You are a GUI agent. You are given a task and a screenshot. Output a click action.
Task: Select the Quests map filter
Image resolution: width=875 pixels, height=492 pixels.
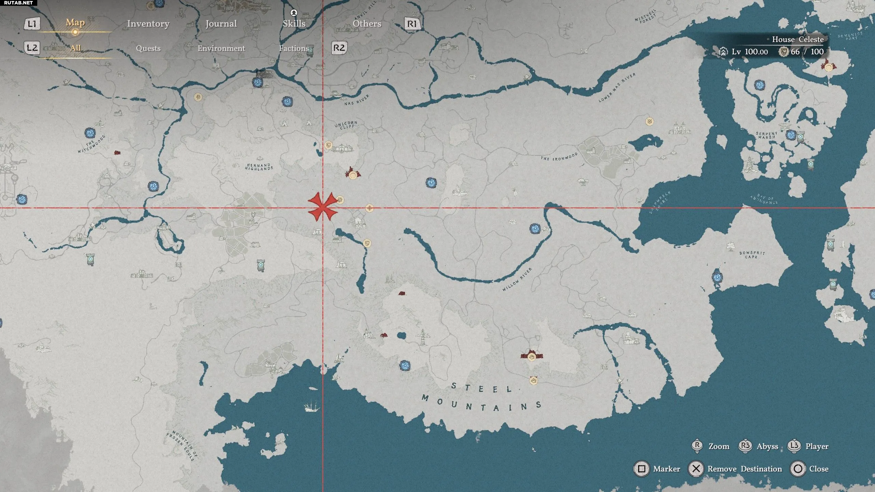[148, 48]
